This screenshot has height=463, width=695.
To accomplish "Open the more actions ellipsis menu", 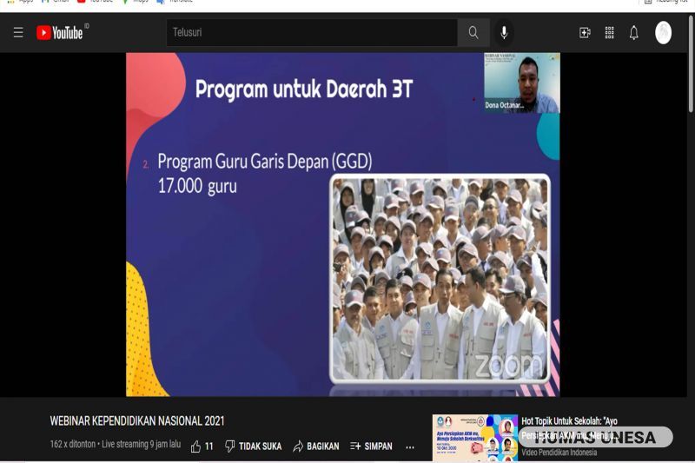I will (x=410, y=447).
